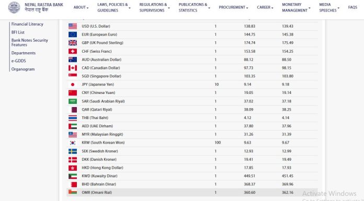This screenshot has height=201, width=364.
Task: Click the Japanese Yen flag icon
Action: pos(73,85)
